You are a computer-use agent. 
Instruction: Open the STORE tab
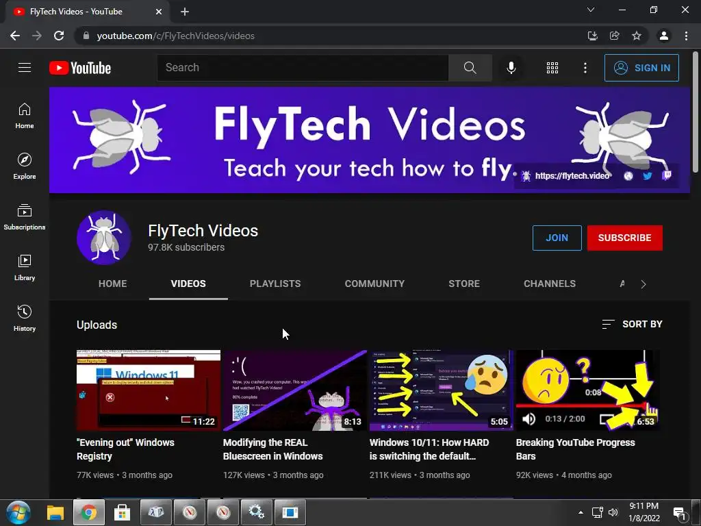tap(464, 284)
